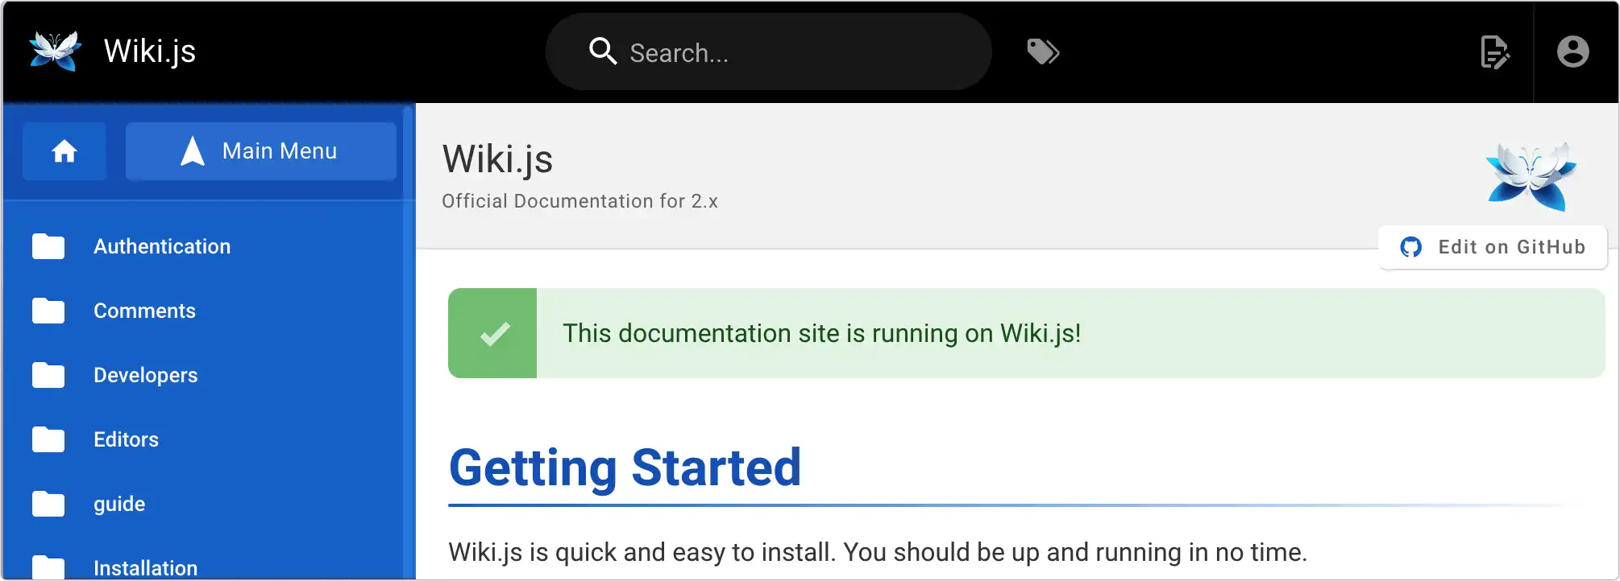1620x581 pixels.
Task: Click the lotus logo thumbnail on page
Action: click(1531, 176)
